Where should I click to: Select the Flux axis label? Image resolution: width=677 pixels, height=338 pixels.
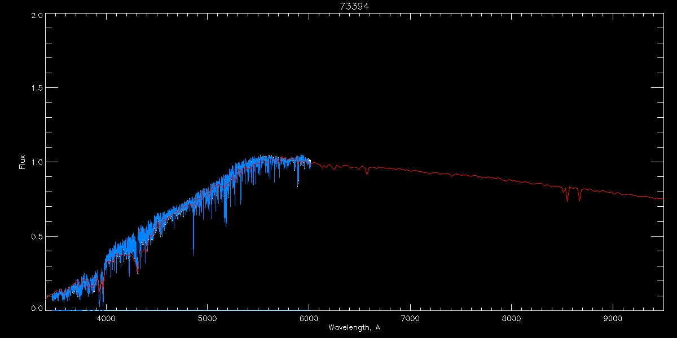(23, 162)
